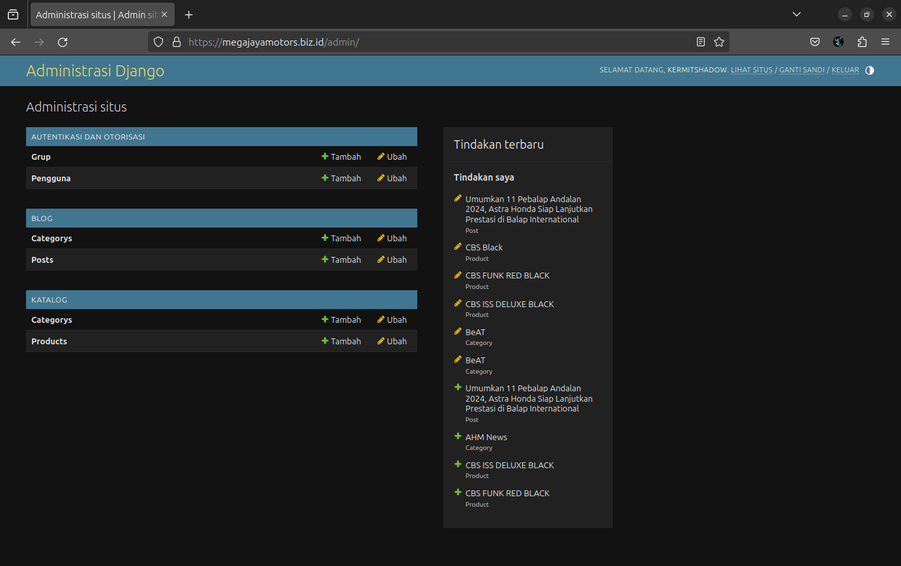The width and height of the screenshot is (901, 566).
Task: Click the padlock site info icon
Action: (176, 42)
